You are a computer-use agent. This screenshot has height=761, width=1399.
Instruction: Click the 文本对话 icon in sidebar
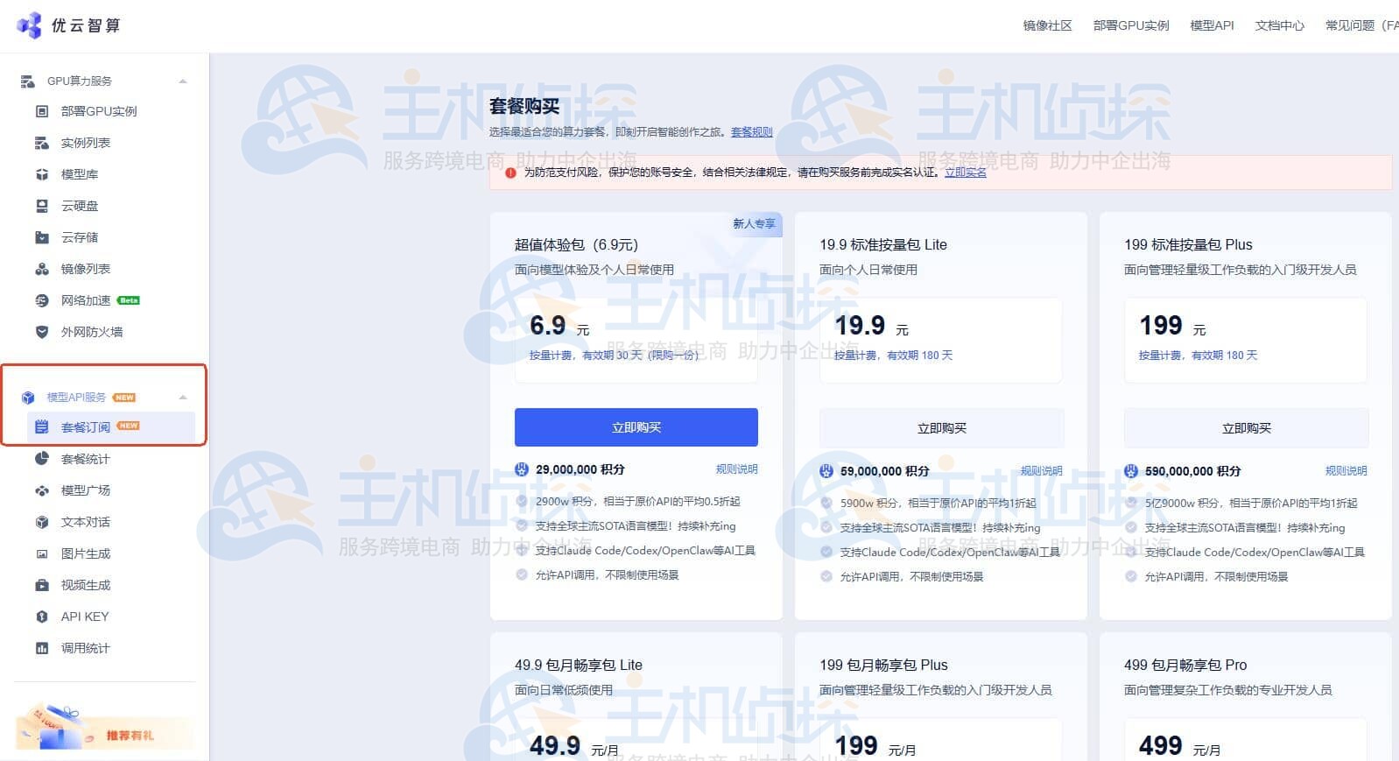[42, 522]
